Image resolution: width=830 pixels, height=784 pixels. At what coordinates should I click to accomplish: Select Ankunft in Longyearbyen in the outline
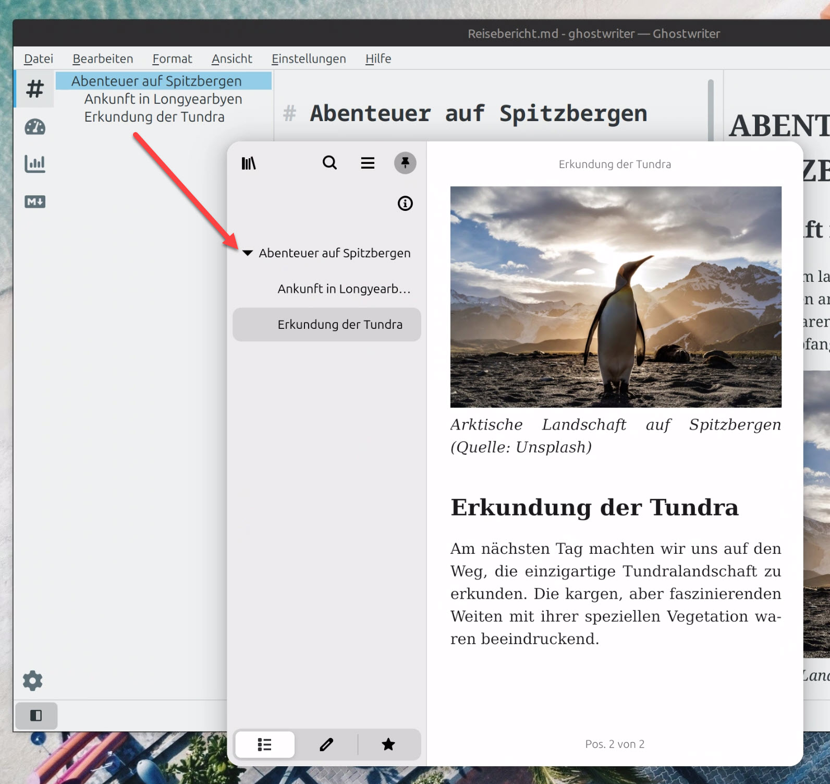pyautogui.click(x=163, y=99)
